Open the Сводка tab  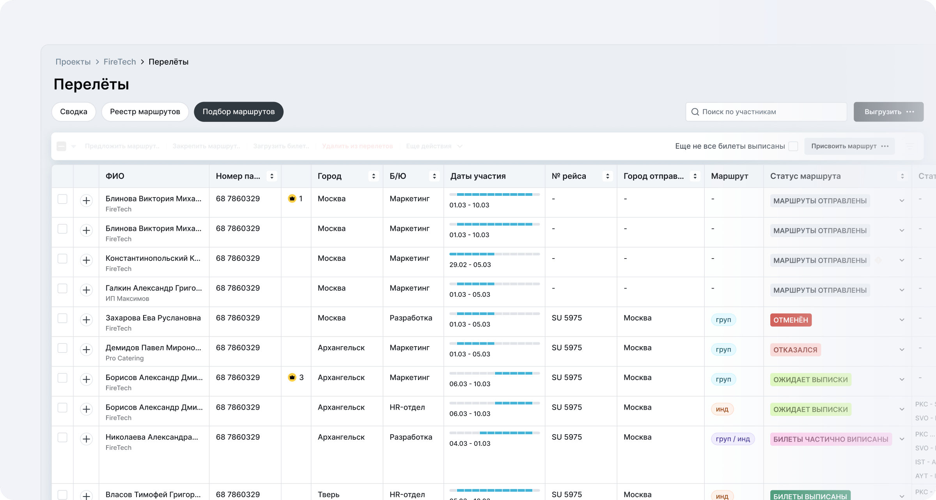pos(74,112)
